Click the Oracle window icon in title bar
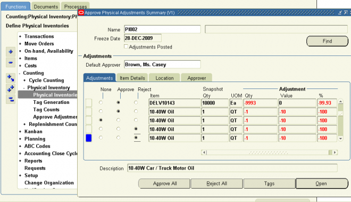The width and height of the screenshot is (351, 202). [81, 13]
